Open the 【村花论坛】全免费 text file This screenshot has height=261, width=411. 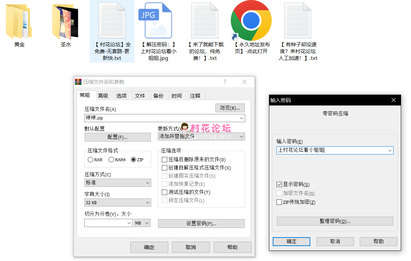[x=112, y=20]
